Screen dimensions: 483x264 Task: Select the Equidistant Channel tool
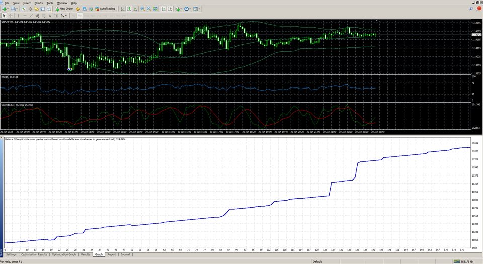pyautogui.click(x=37, y=16)
